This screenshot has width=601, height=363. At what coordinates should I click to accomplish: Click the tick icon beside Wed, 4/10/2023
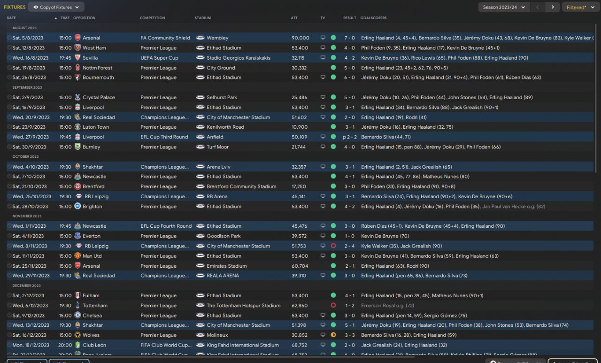pyautogui.click(x=9, y=167)
